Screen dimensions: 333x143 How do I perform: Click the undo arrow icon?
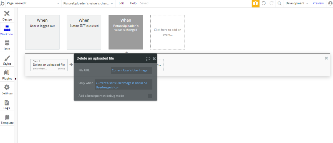tap(264, 3)
